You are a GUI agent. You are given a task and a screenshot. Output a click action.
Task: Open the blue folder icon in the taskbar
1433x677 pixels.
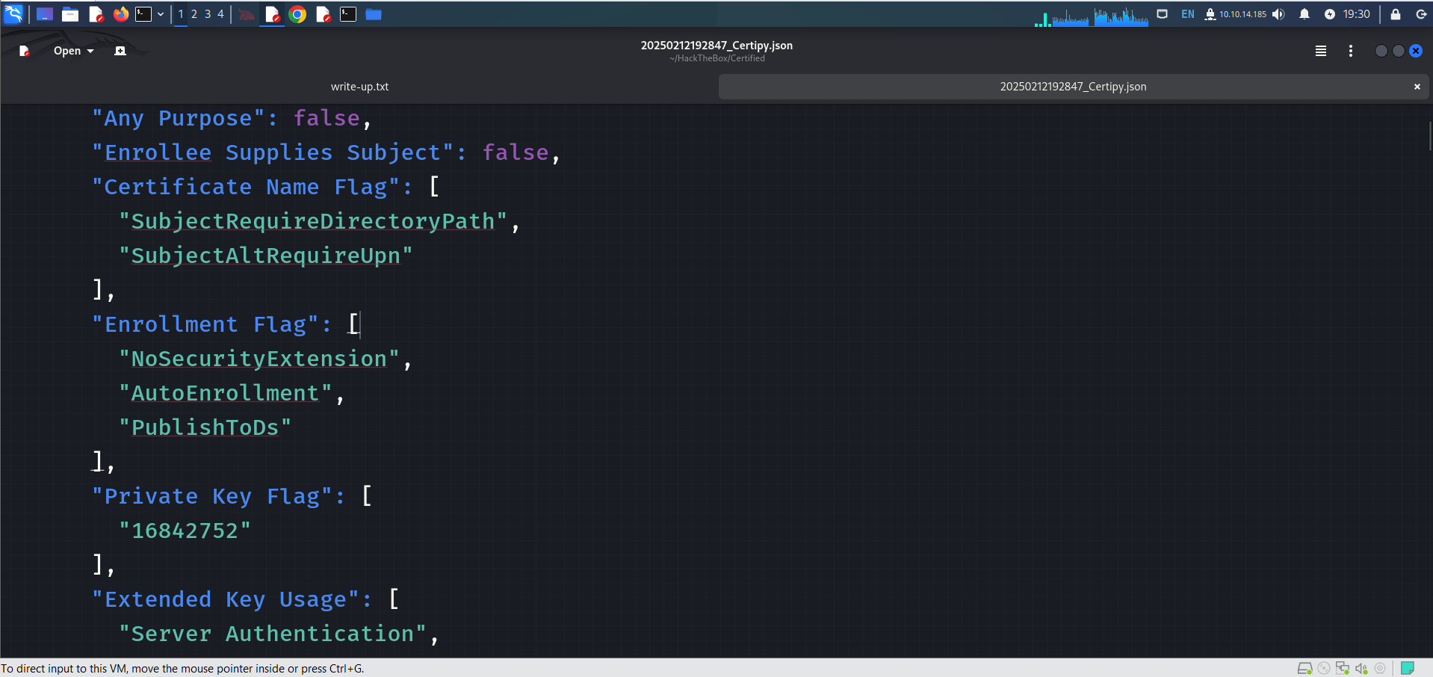point(374,14)
